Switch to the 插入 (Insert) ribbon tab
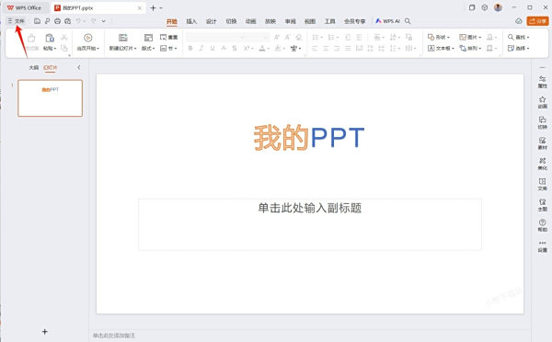Screen dimensions: 552x342 pos(191,21)
